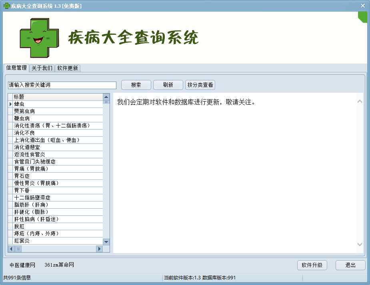Open the 软件更新 tab
Viewport: 370px width, 285px height.
(68, 68)
